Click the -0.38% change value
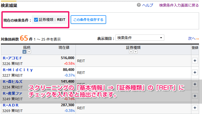This screenshot has height=114, width=202. point(70,111)
